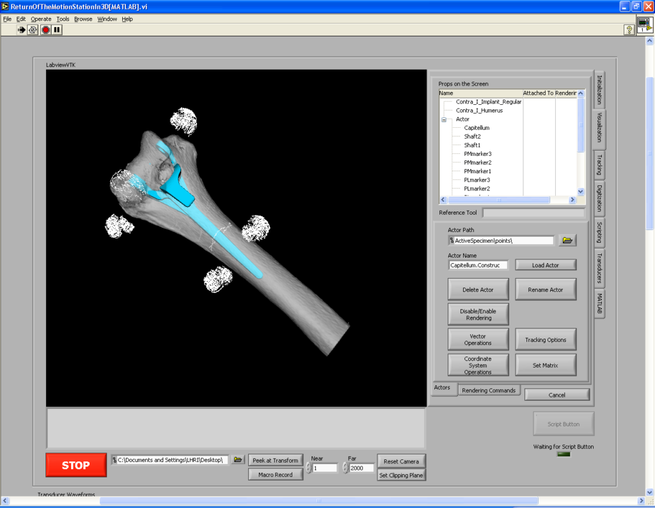Select the Actors bottom tab

pos(442,388)
